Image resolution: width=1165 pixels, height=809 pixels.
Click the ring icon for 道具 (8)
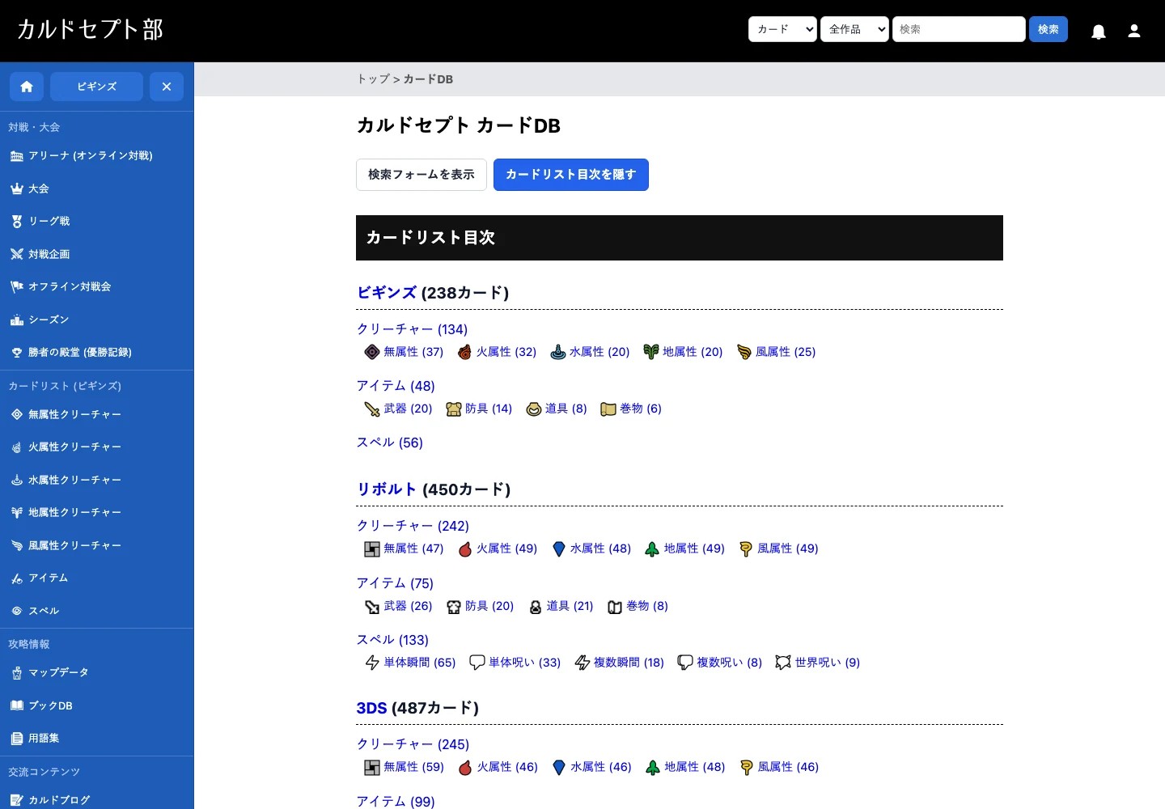[x=534, y=409]
